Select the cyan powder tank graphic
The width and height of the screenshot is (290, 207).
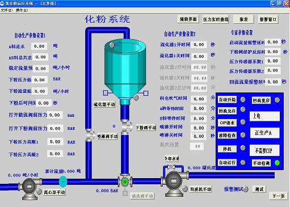(x=125, y=72)
